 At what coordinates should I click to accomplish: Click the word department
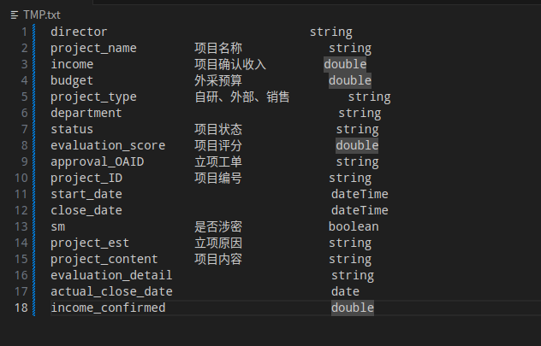pos(86,113)
